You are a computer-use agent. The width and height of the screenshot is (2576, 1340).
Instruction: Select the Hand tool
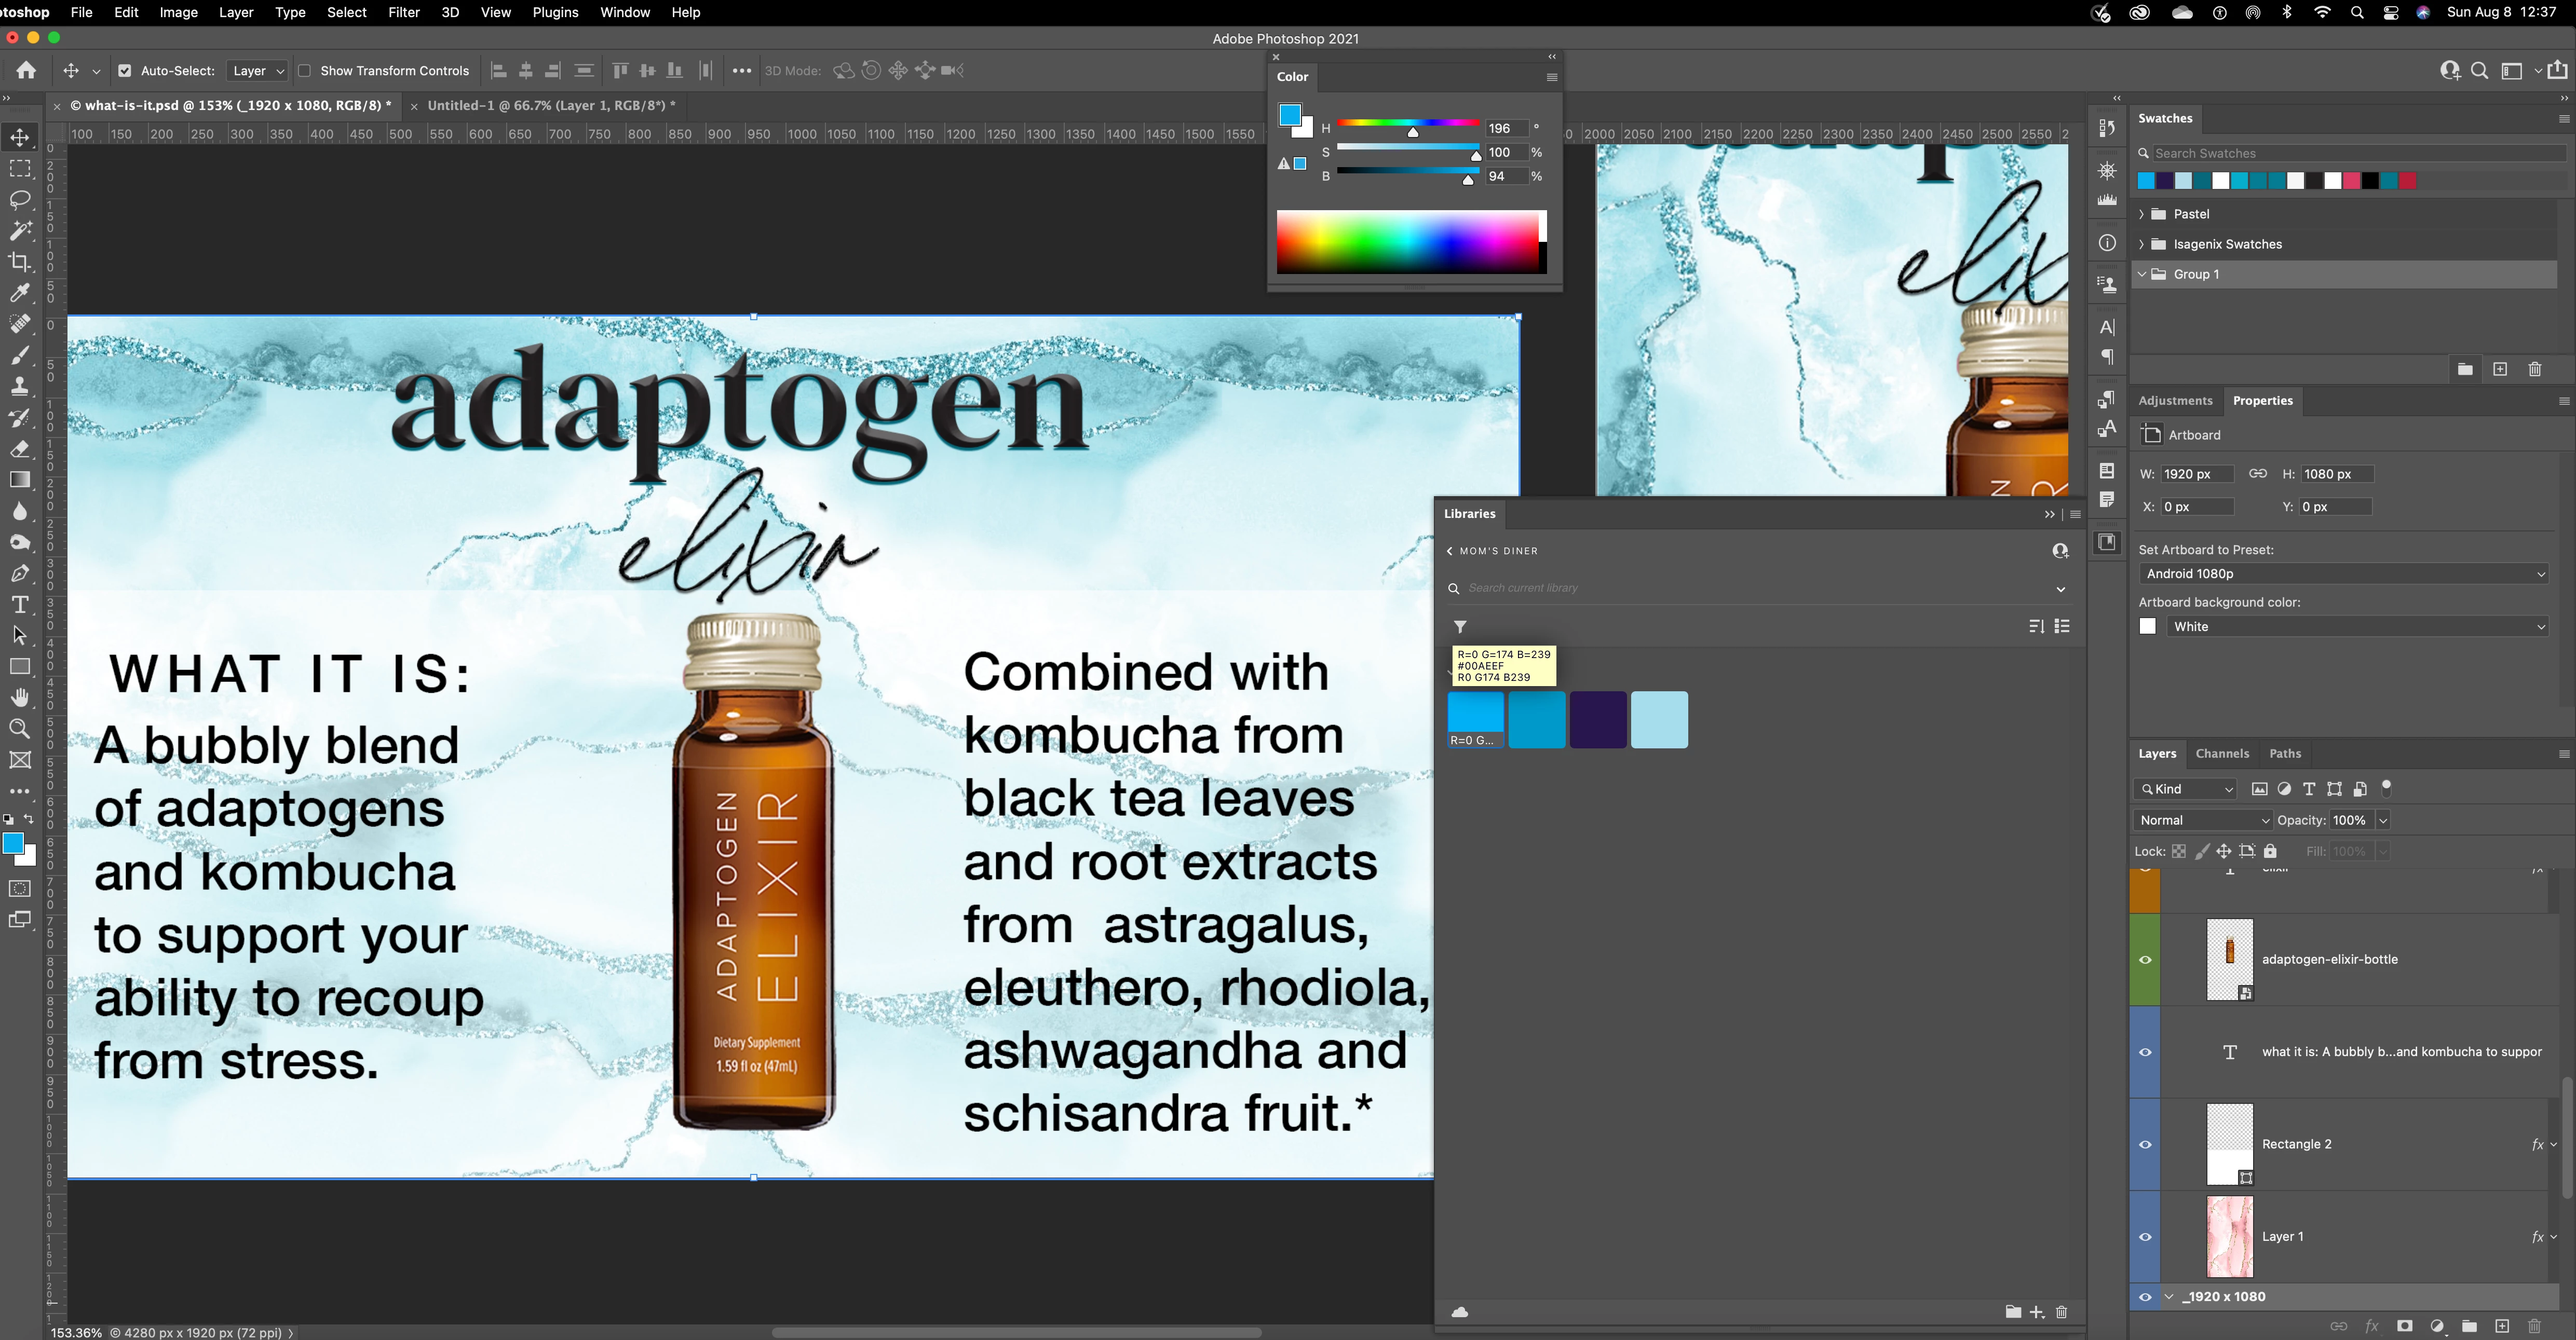point(20,698)
